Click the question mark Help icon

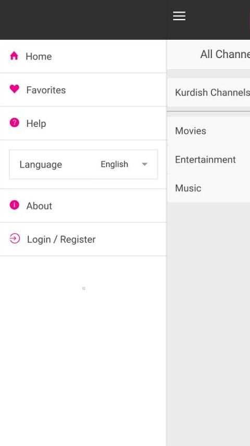coord(14,123)
